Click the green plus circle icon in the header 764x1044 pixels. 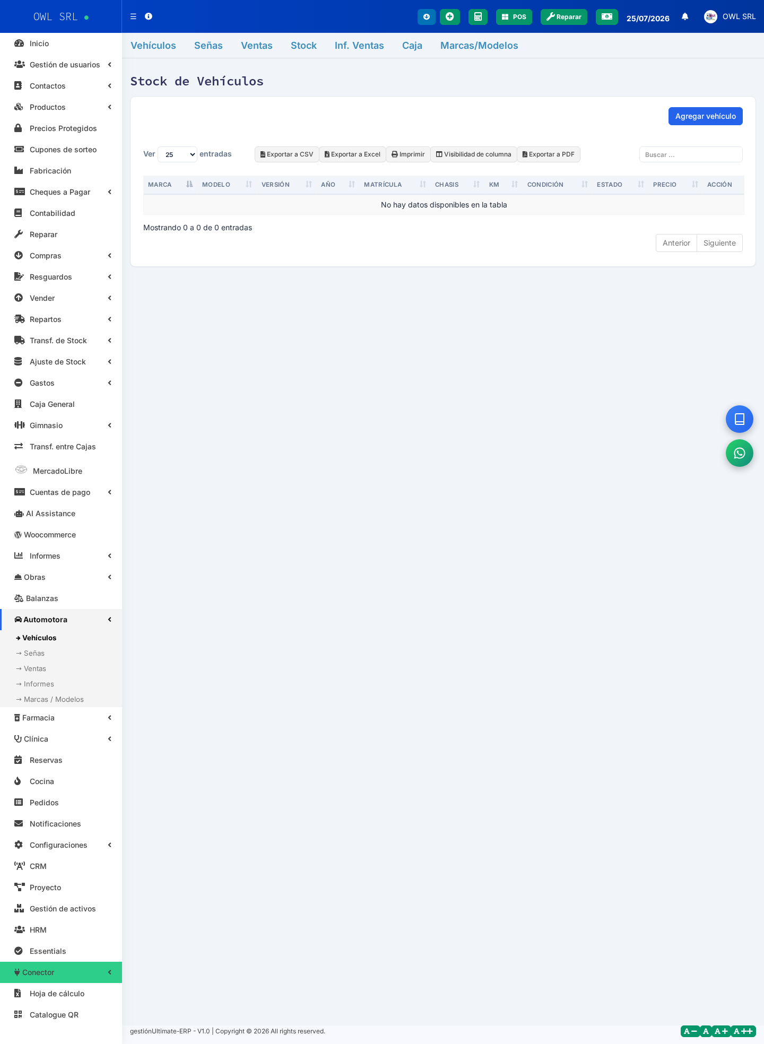click(x=449, y=17)
